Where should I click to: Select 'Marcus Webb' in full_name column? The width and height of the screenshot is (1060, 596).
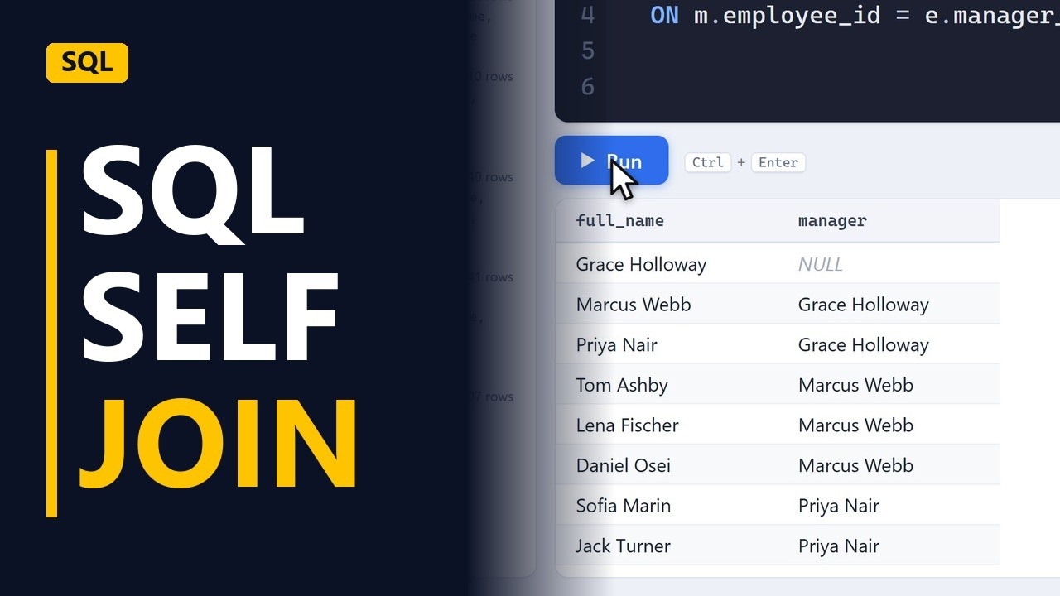[634, 305]
